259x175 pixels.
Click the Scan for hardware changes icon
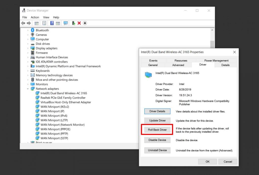pos(66,23)
